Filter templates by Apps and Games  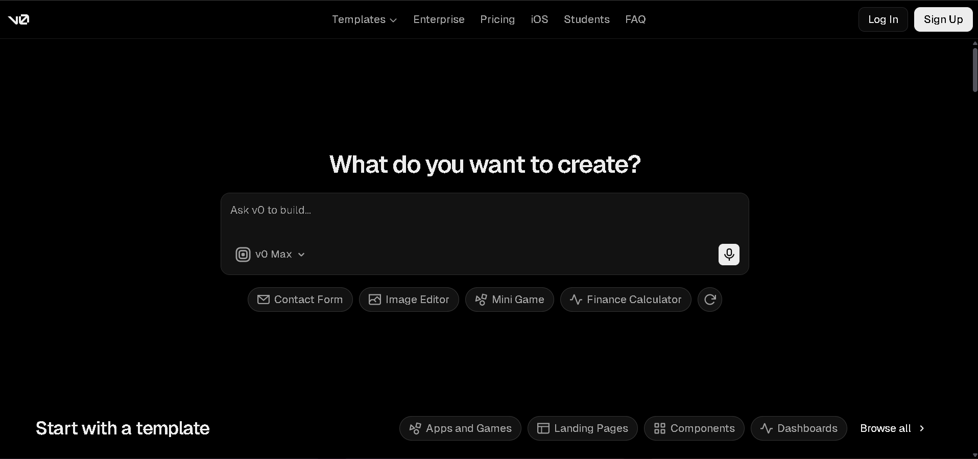pos(460,428)
